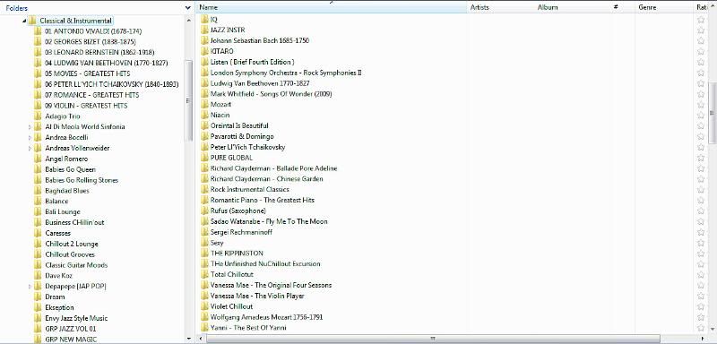This screenshot has width=717, height=344.
Task: Expand the Andrea Bocelli folder node
Action: click(30, 137)
